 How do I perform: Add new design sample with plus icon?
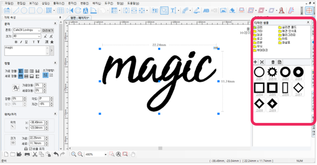(x=255, y=62)
